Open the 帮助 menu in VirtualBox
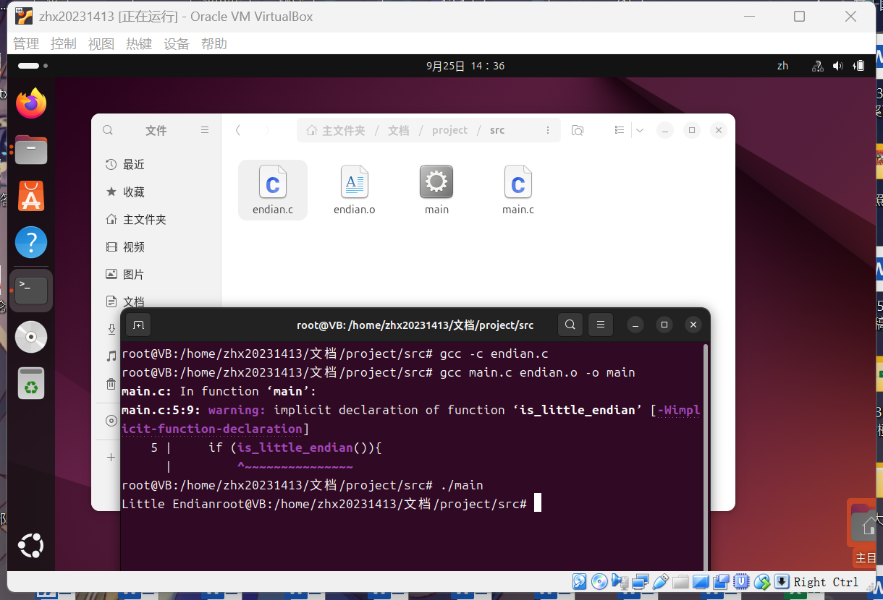Image resolution: width=883 pixels, height=600 pixels. click(214, 44)
